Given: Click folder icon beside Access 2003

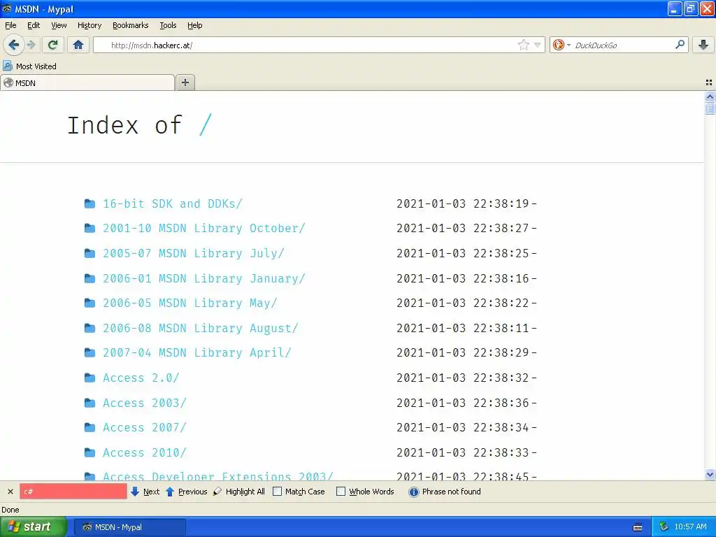Looking at the screenshot, I should (90, 403).
